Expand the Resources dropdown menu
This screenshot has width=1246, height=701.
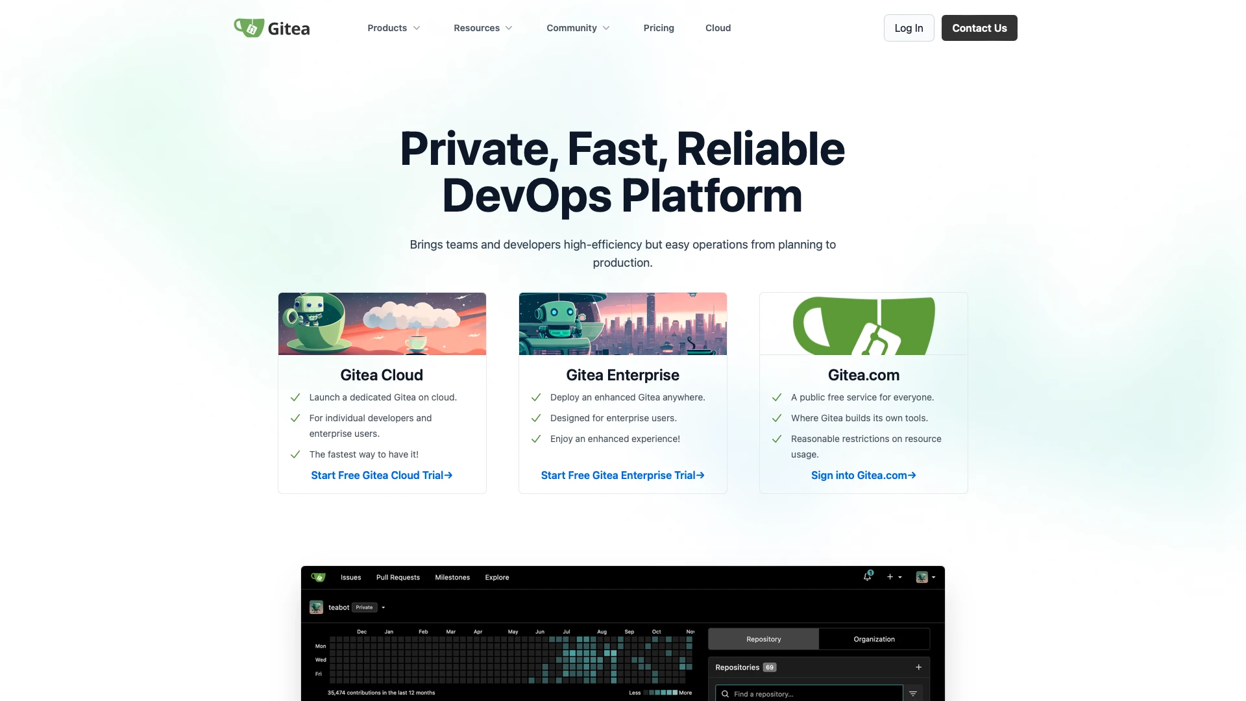point(483,28)
